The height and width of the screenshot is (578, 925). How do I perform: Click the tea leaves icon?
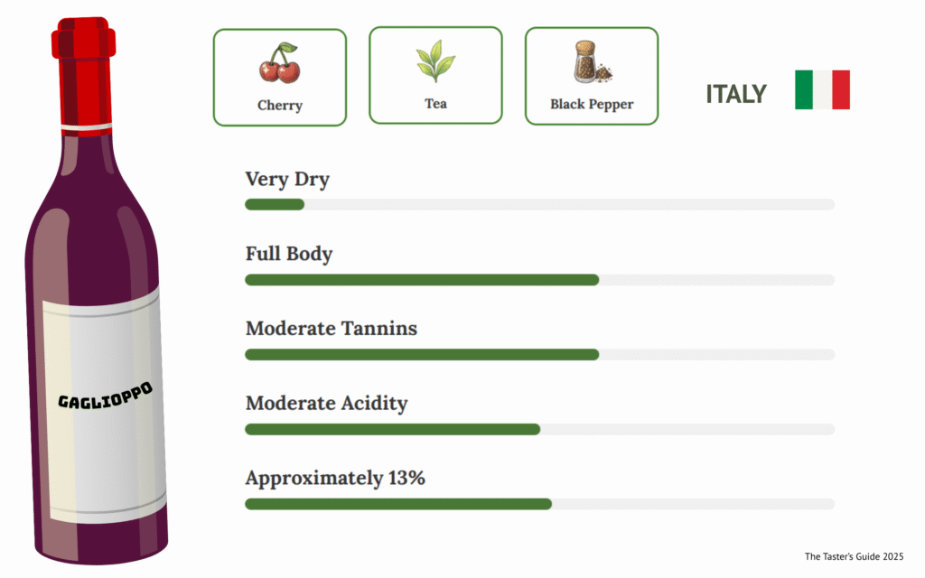coord(435,61)
